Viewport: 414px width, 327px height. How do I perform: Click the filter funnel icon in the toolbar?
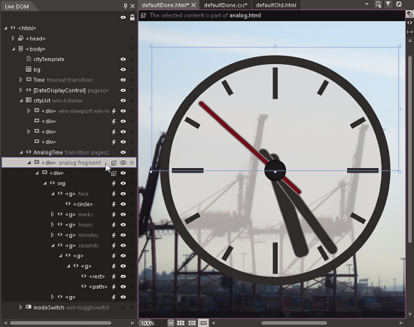pos(388,5)
